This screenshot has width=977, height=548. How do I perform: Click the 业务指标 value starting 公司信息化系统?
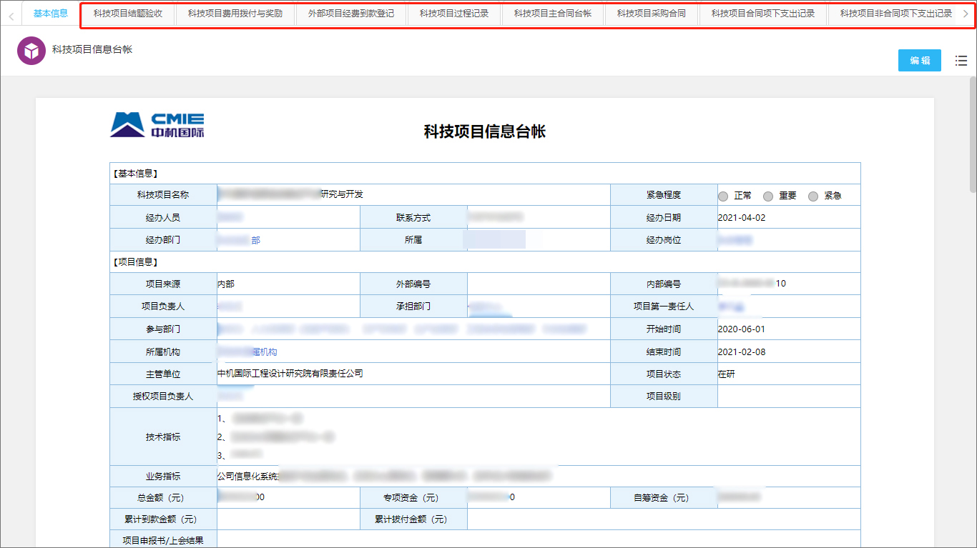(386, 475)
